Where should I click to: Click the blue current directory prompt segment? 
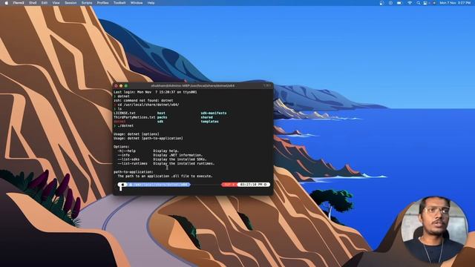pyautogui.click(x=160, y=185)
